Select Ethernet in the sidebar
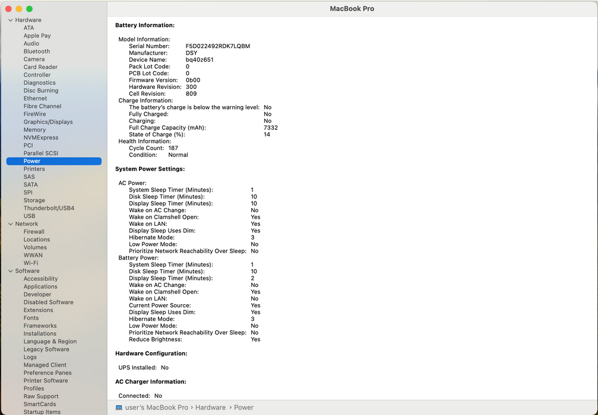 35,98
